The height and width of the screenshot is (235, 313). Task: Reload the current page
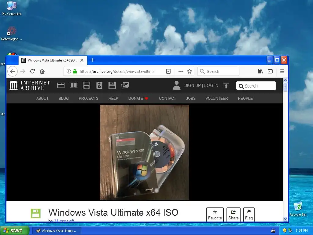click(x=32, y=71)
